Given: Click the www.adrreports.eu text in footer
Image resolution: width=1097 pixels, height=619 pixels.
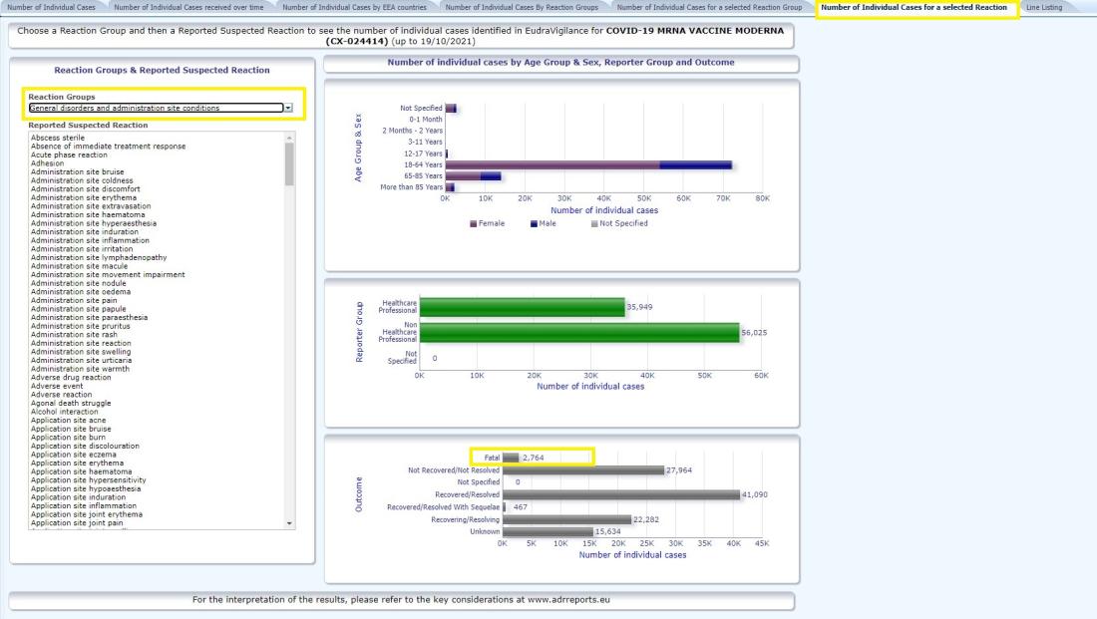Looking at the screenshot, I should pos(568,599).
